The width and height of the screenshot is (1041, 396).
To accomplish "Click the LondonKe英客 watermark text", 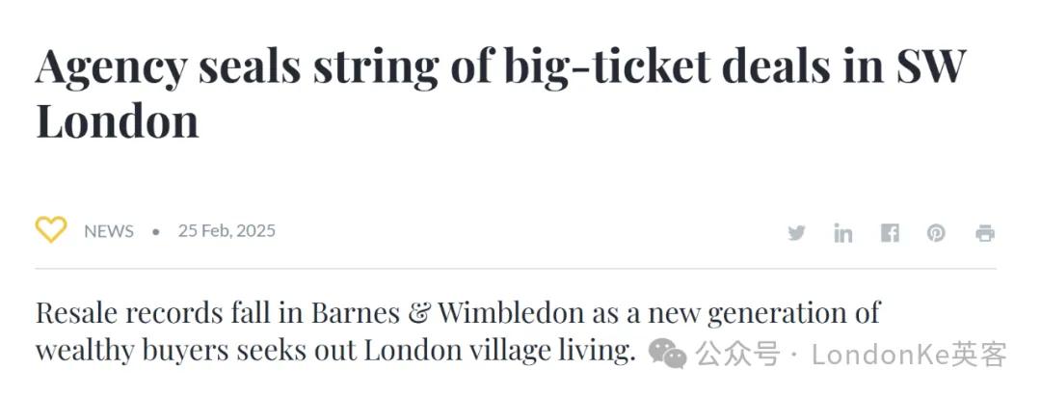I will point(910,355).
